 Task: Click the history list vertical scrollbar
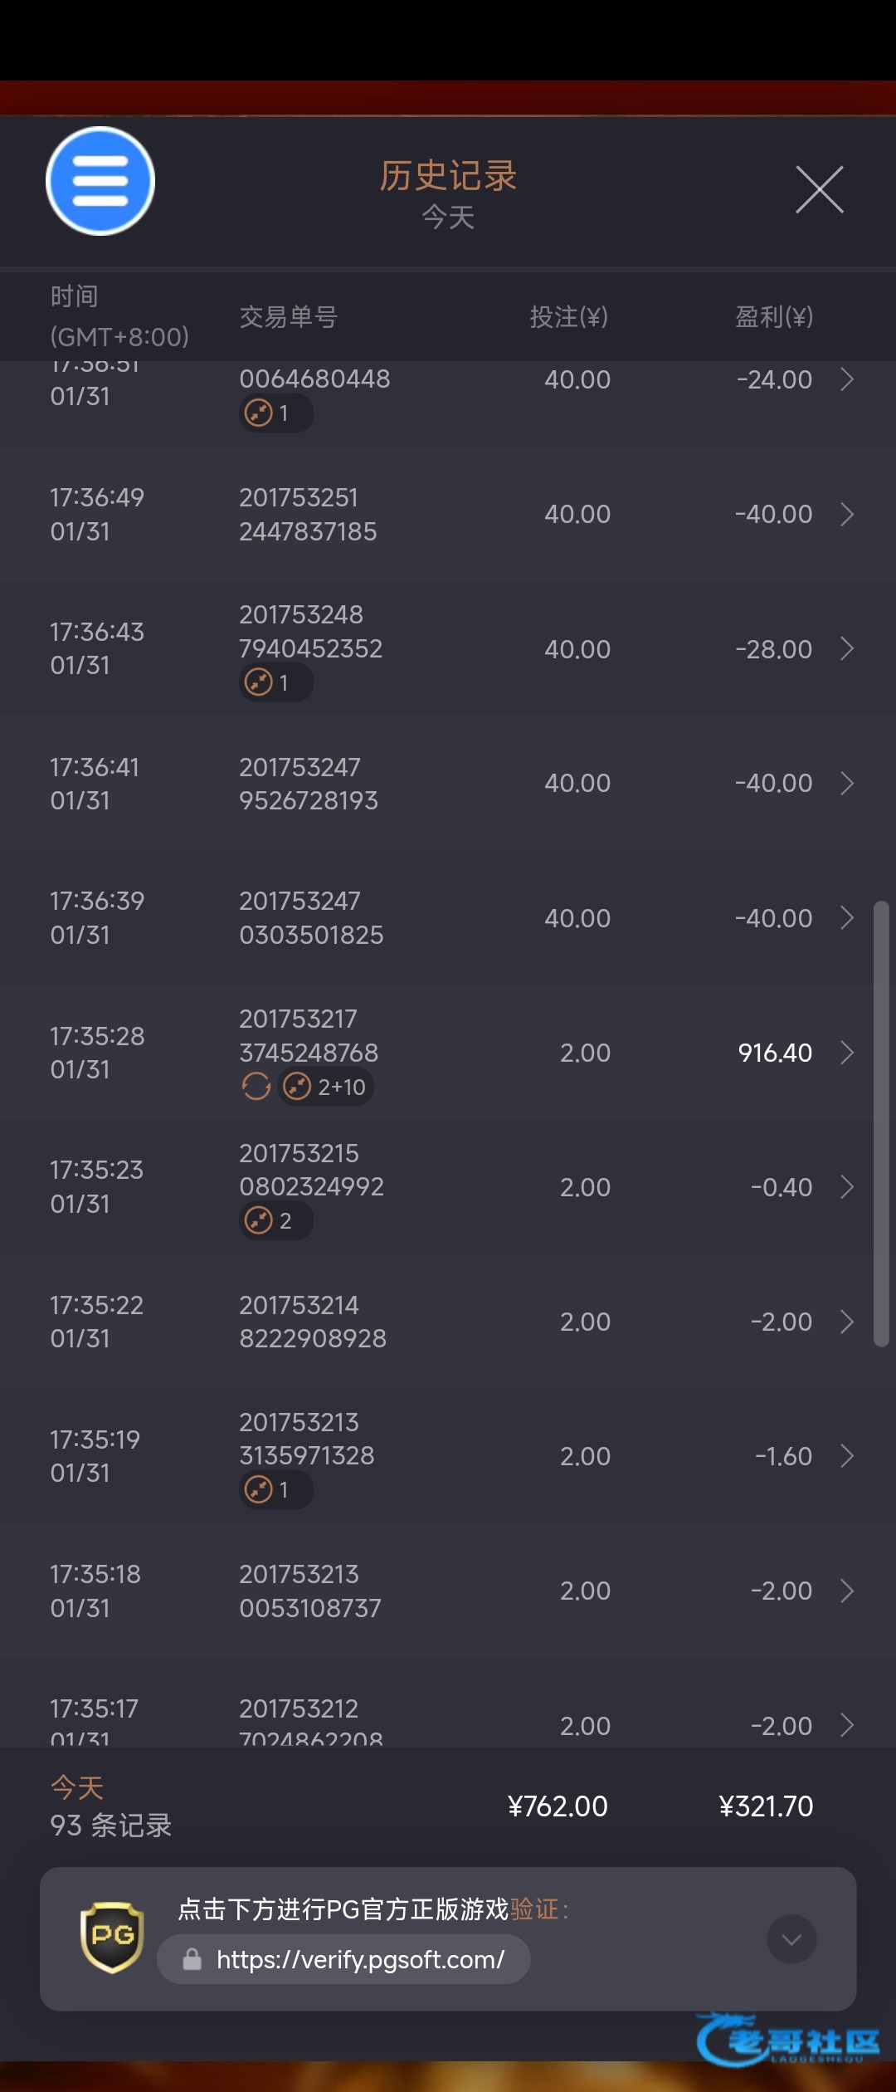coord(881,1122)
